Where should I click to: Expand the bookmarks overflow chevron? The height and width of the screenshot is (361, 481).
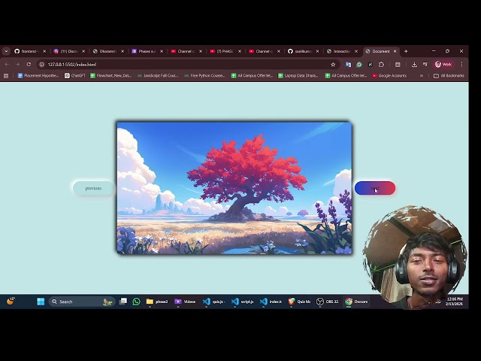point(422,75)
